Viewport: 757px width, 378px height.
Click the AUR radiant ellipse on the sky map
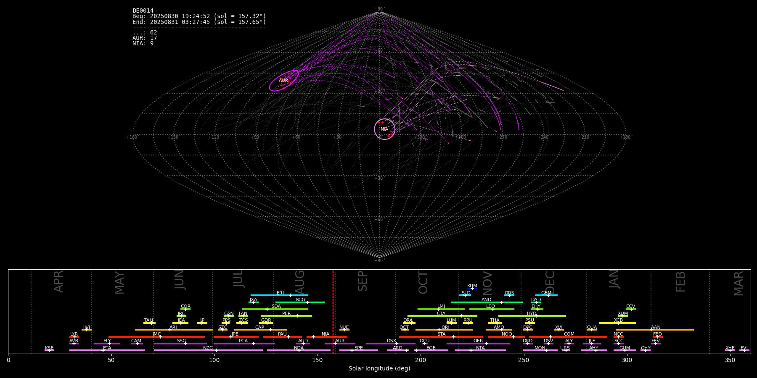click(284, 81)
